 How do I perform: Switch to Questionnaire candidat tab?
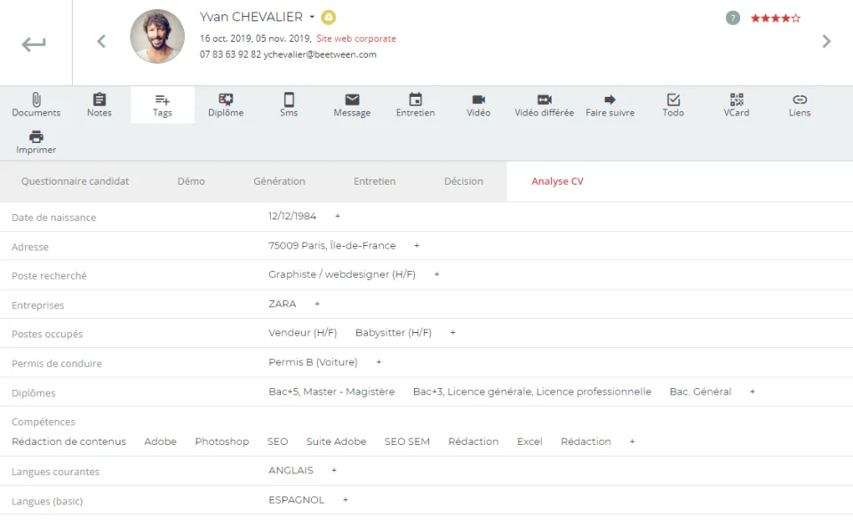coord(75,181)
